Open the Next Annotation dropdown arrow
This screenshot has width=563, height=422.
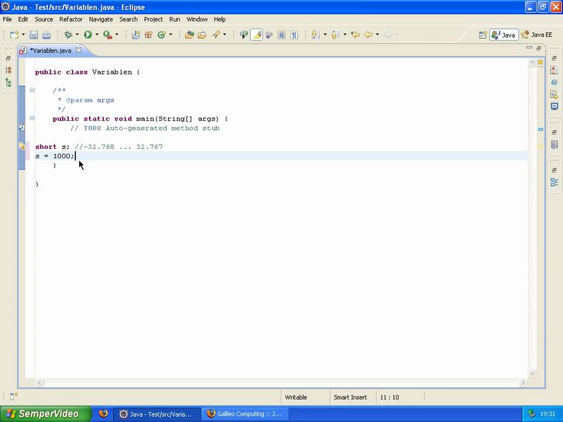[x=325, y=35]
